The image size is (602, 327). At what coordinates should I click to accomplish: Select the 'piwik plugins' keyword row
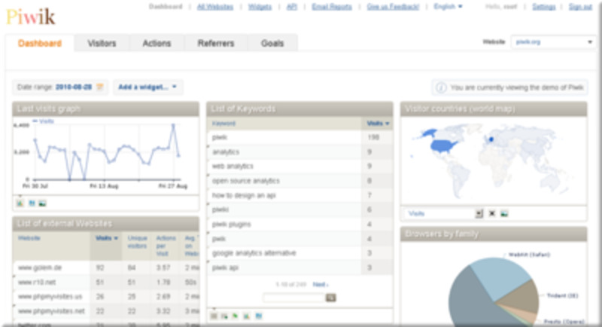coord(299,224)
